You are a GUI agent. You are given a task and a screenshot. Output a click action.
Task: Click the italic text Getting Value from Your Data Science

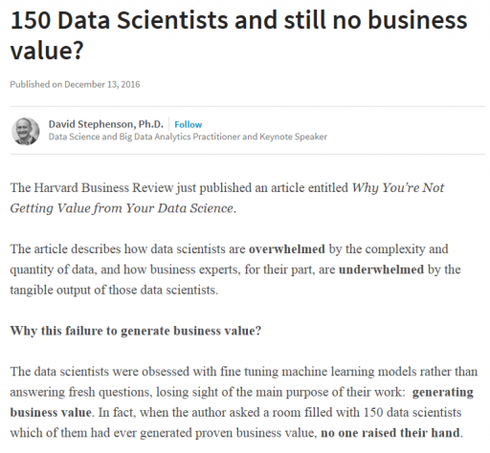click(123, 208)
